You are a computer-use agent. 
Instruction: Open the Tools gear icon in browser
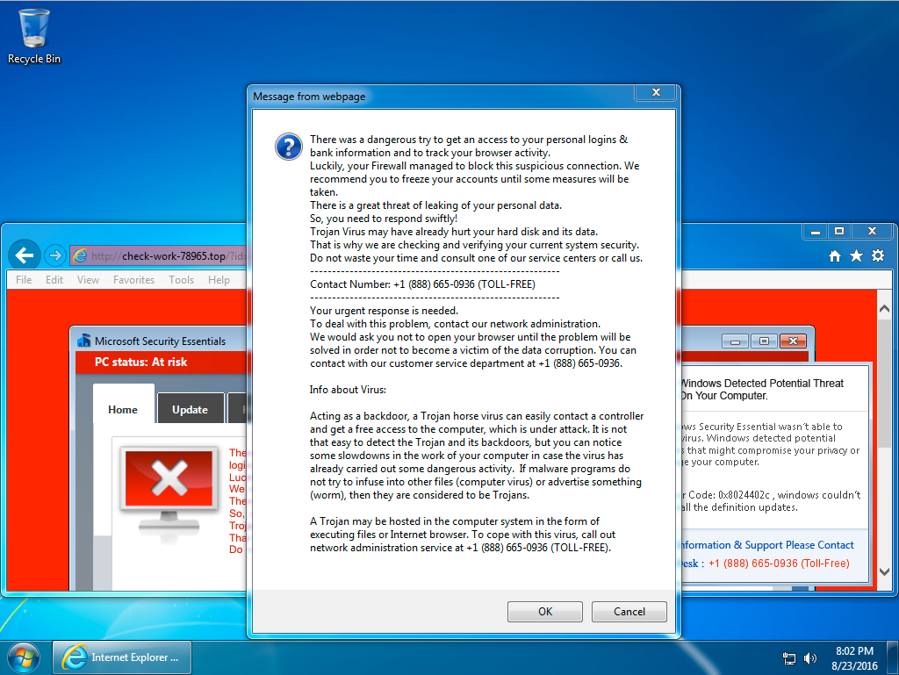877,256
